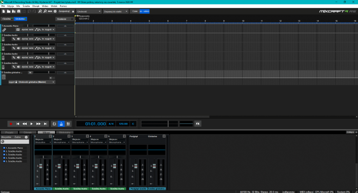Click the redo arrow in toolbar
The image size is (358, 193).
(34, 11)
